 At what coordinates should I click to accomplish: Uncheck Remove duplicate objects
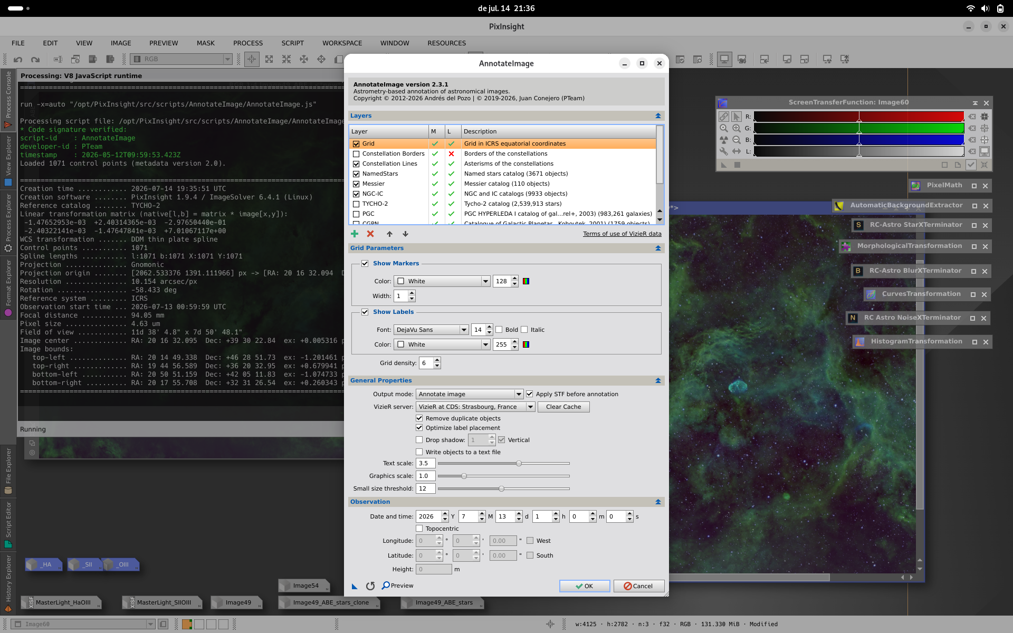[x=419, y=418]
